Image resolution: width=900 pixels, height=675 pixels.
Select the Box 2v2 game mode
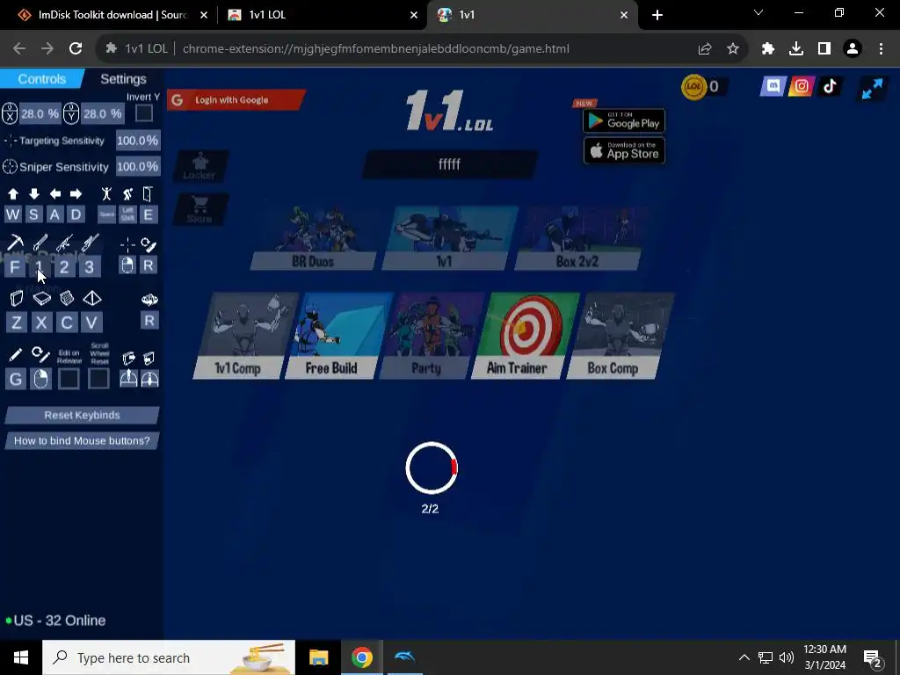pos(579,238)
